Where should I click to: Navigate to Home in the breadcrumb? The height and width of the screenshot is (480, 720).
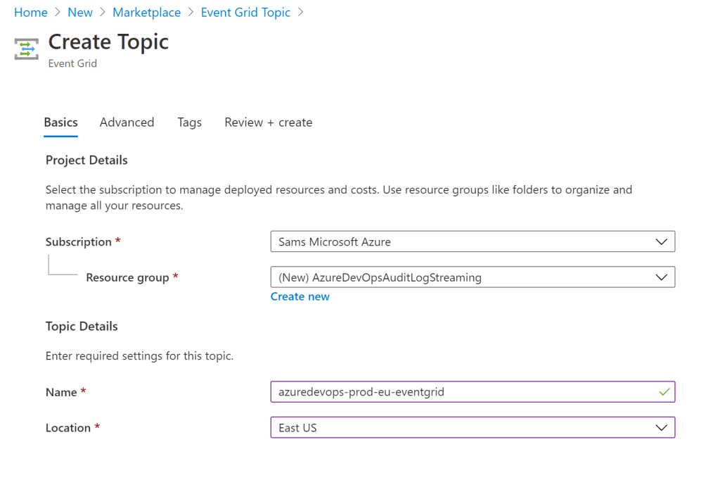pos(31,13)
